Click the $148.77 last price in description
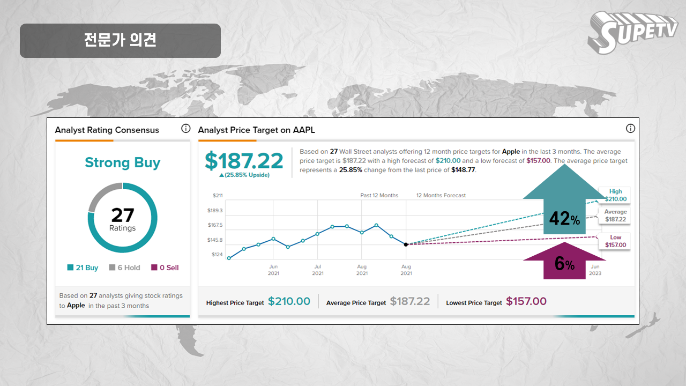 pos(463,170)
